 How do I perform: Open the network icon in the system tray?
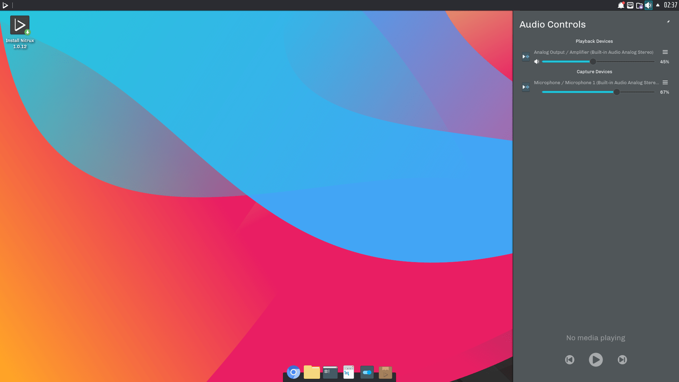point(630,5)
